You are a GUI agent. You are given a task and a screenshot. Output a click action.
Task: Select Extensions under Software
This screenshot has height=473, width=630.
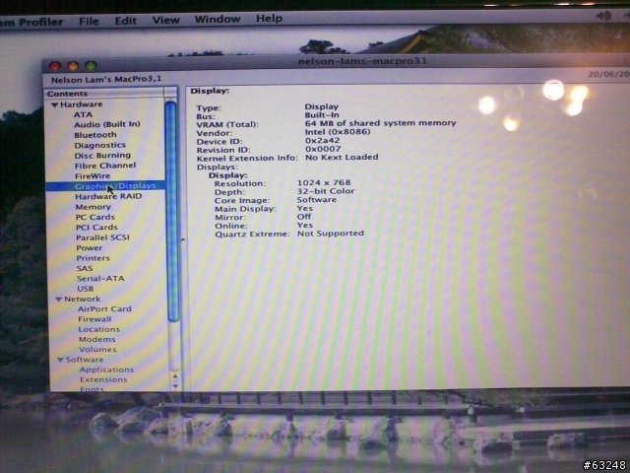tap(103, 379)
